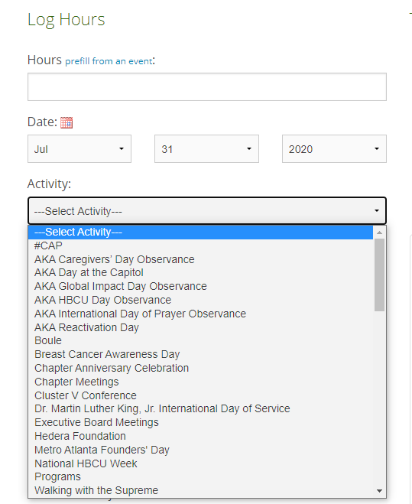Select National HBCU Week option
412x504 pixels.
click(x=201, y=463)
